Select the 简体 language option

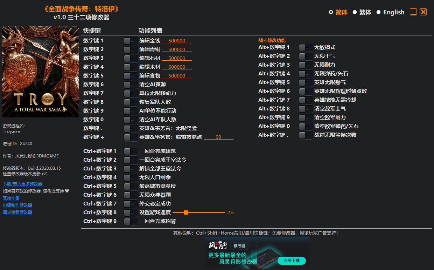click(x=338, y=12)
